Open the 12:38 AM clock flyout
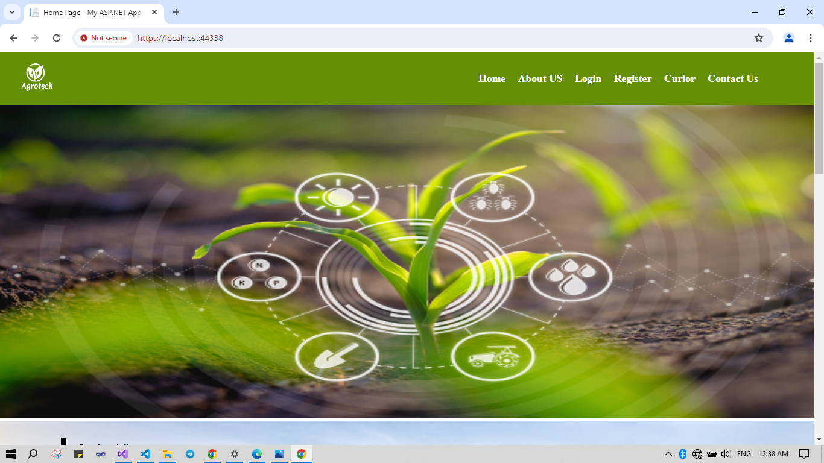Image resolution: width=824 pixels, height=463 pixels. pos(773,454)
